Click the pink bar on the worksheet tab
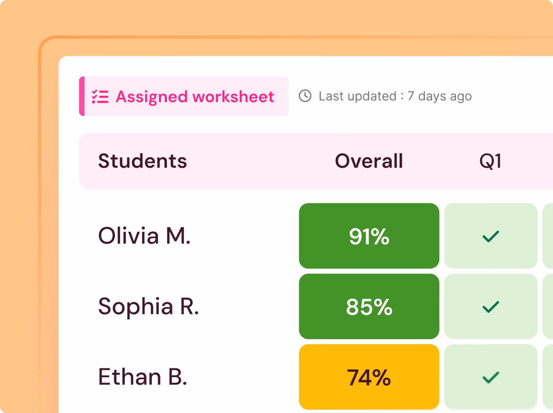553x413 pixels. tap(82, 96)
